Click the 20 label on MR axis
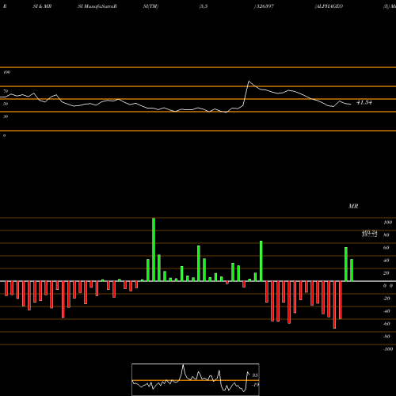Viewport: 396px width, 396px height. (x=386, y=273)
